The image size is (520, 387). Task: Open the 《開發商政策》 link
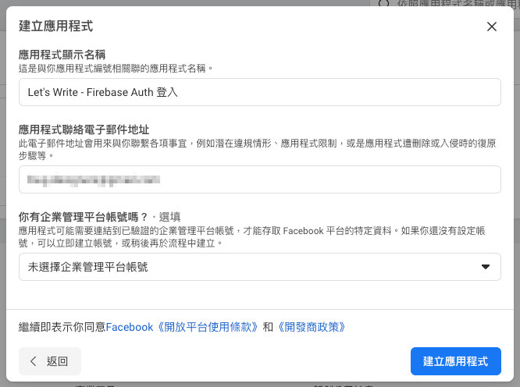[x=311, y=327]
